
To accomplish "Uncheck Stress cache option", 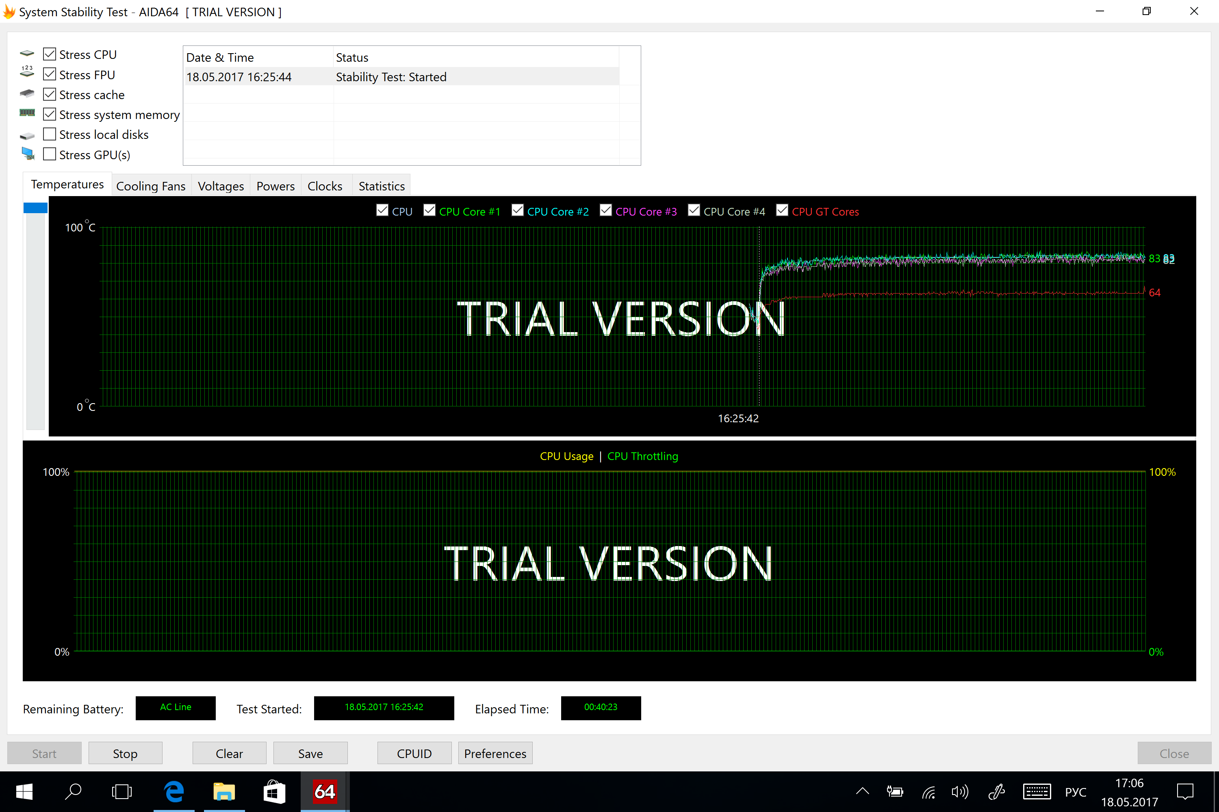I will [49, 94].
